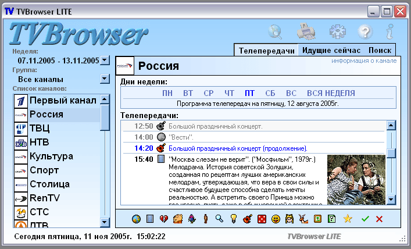Select the Россия channel in the channel list
Viewport: 411px width, 249px height.
pyautogui.click(x=57, y=115)
